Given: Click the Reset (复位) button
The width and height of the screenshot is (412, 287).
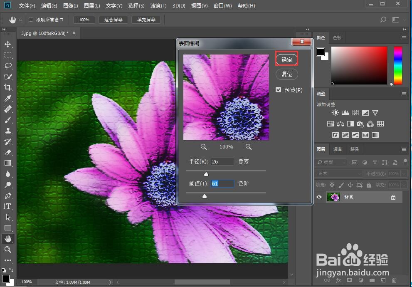Looking at the screenshot, I should click(x=287, y=74).
